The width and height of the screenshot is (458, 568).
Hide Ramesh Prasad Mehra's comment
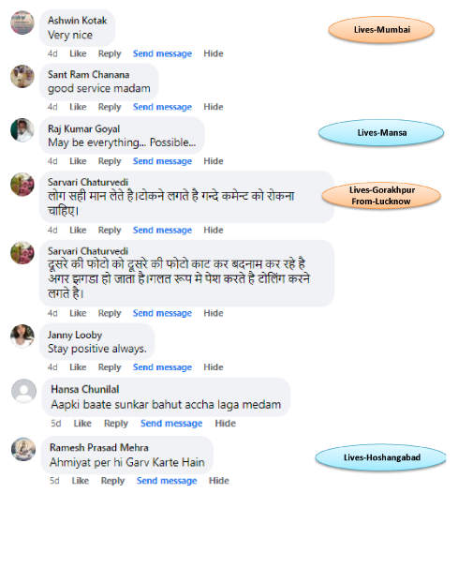(x=218, y=480)
